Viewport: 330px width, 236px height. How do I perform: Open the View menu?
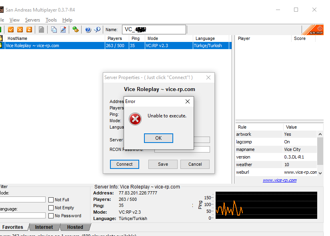(x=14, y=20)
